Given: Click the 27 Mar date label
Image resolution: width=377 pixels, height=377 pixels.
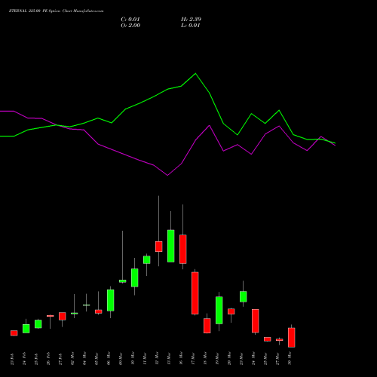Looking at the screenshot, I should [x=277, y=358].
